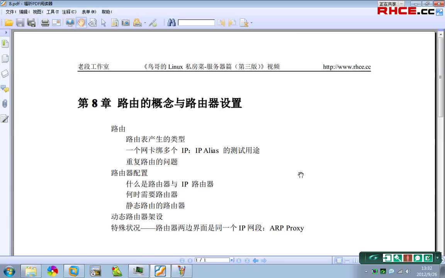Toggle continuous page layout view
The image size is (445, 278).
pyautogui.click(x=347, y=260)
